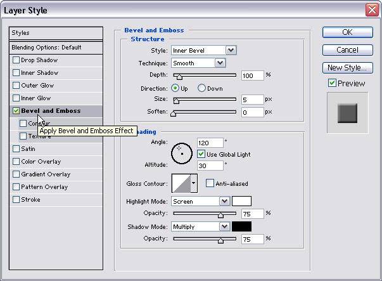Click the Size value field showing 5

252,100
